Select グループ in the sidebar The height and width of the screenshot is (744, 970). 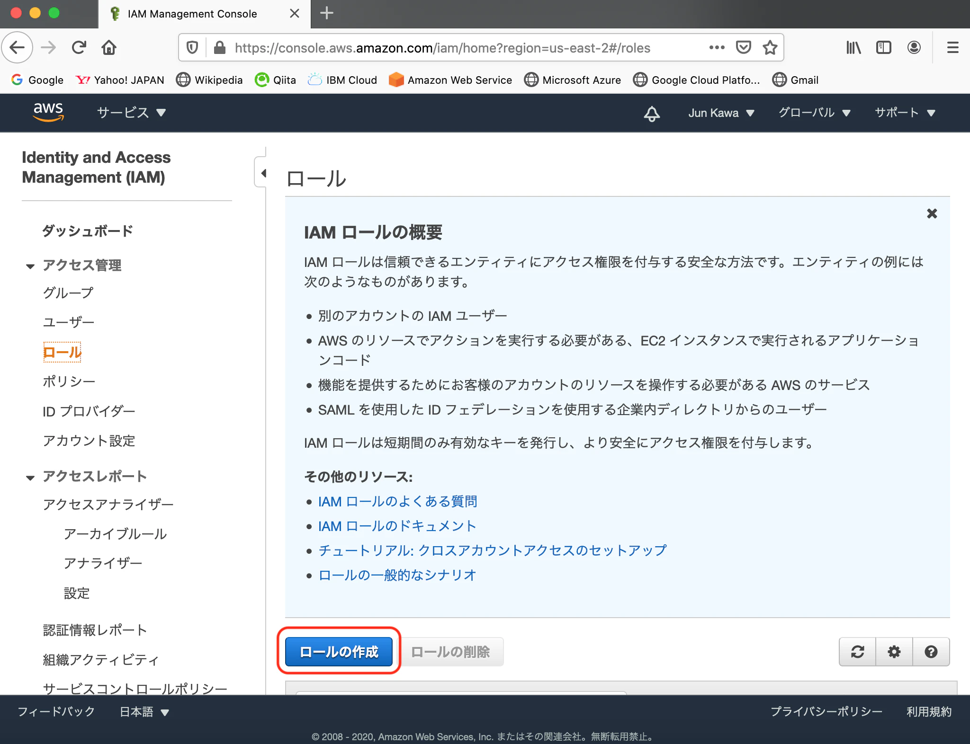pos(68,292)
